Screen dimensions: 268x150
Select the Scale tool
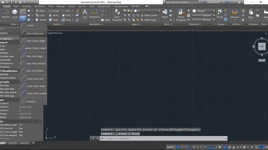point(53,20)
